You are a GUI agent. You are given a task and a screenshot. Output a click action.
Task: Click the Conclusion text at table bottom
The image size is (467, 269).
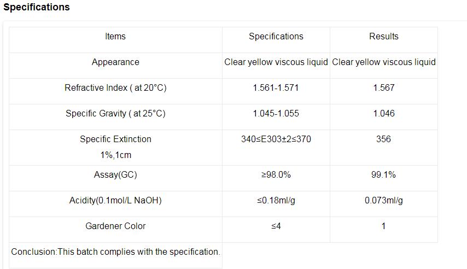pos(115,252)
